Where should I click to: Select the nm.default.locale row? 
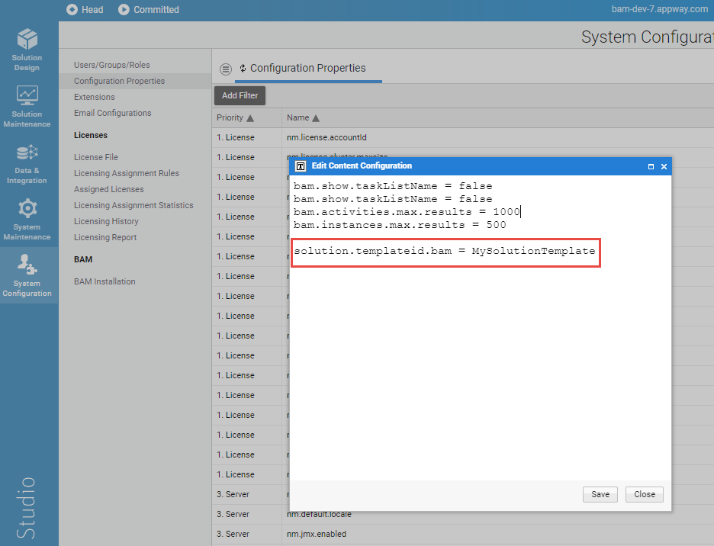coord(462,514)
